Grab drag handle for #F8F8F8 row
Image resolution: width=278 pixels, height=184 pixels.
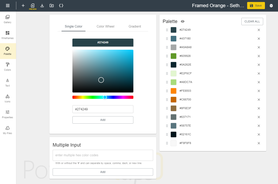(167, 143)
